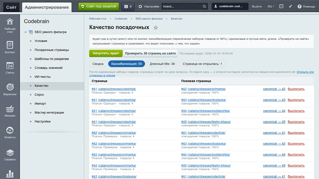This screenshot has width=319, height=179.
Task: Select the Длинный title: 39 tab
Action: [162, 64]
